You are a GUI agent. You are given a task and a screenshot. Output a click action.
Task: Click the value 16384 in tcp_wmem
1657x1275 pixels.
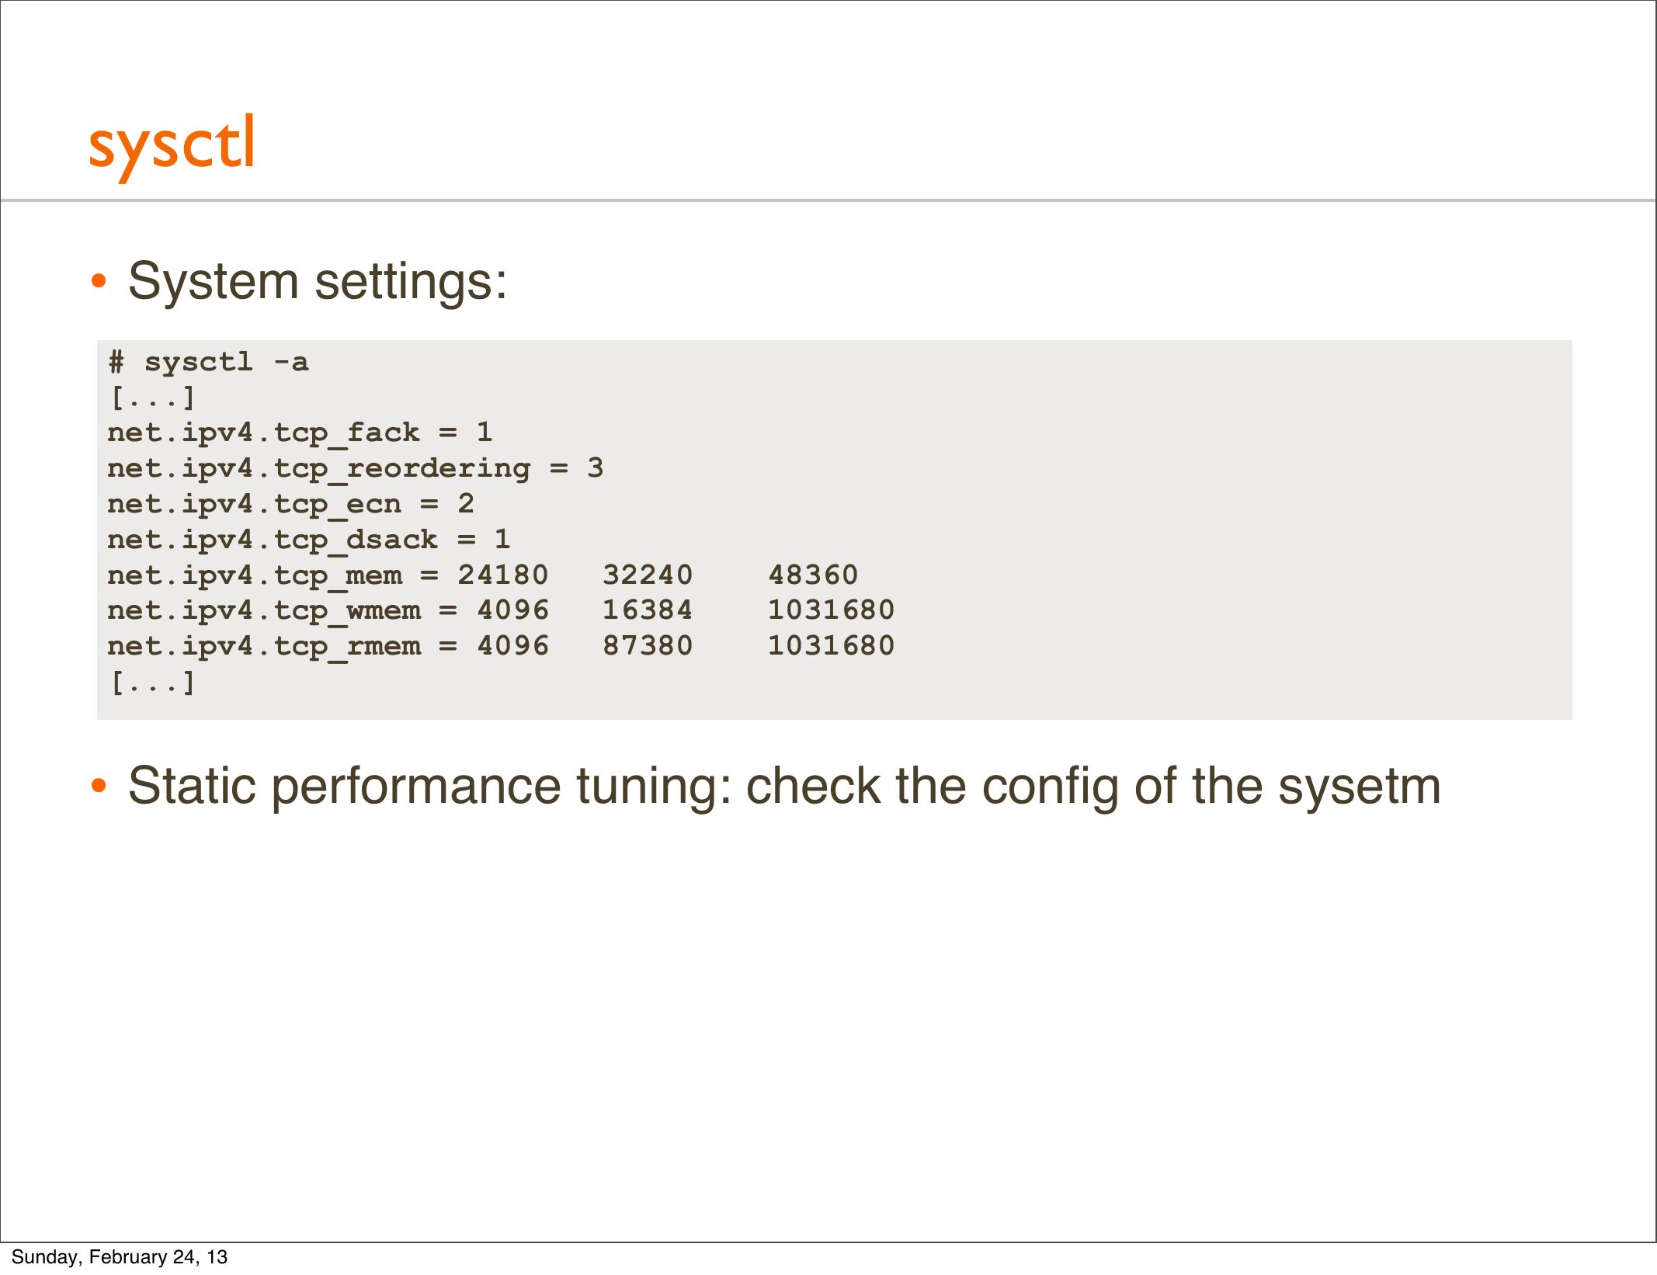tap(647, 610)
